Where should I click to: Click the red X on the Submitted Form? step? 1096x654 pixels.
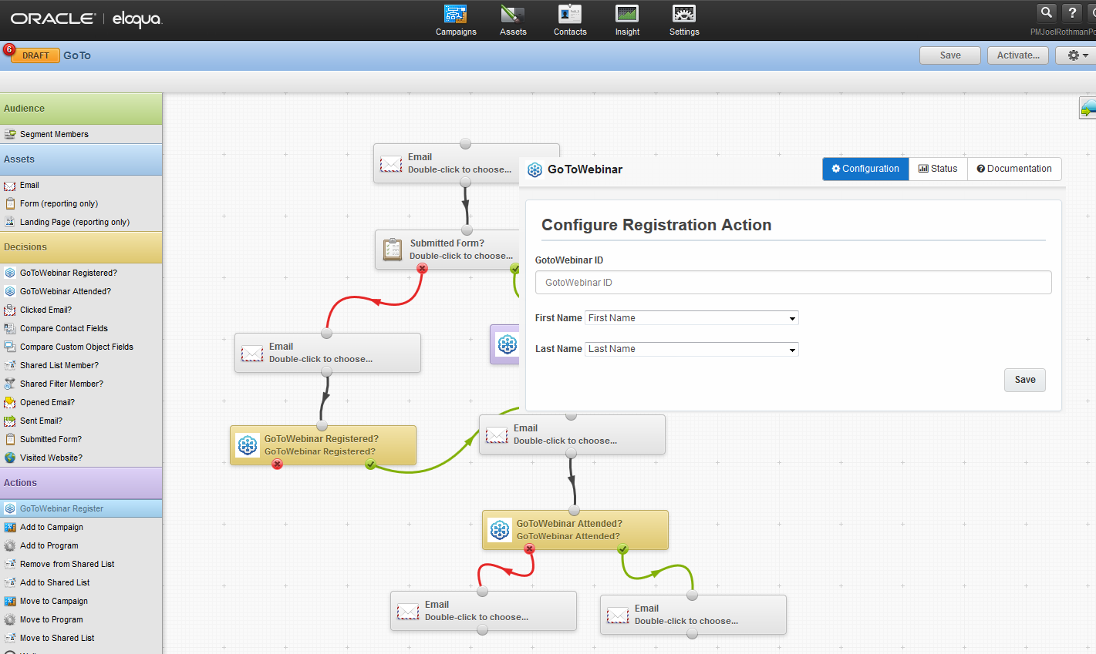[423, 269]
